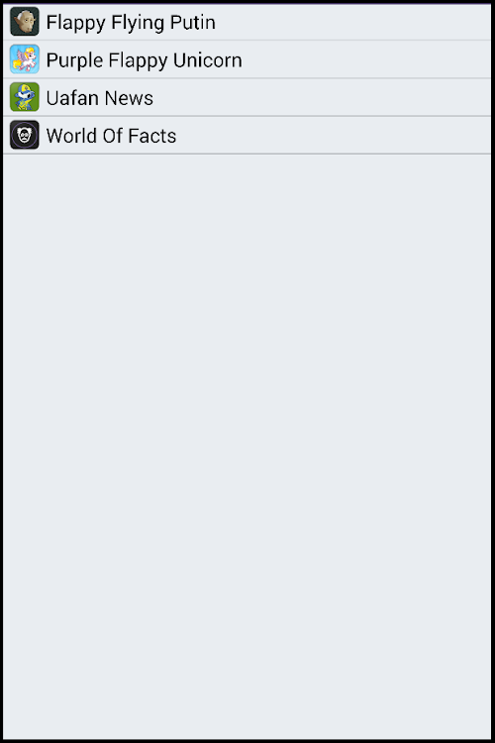
Task: Tap the World Of Facts app icon
Action: pyautogui.click(x=25, y=135)
